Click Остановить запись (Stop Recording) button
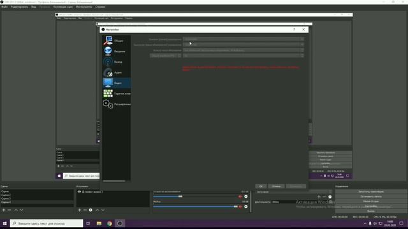Image resolution: width=408 pixels, height=229 pixels. (371, 197)
